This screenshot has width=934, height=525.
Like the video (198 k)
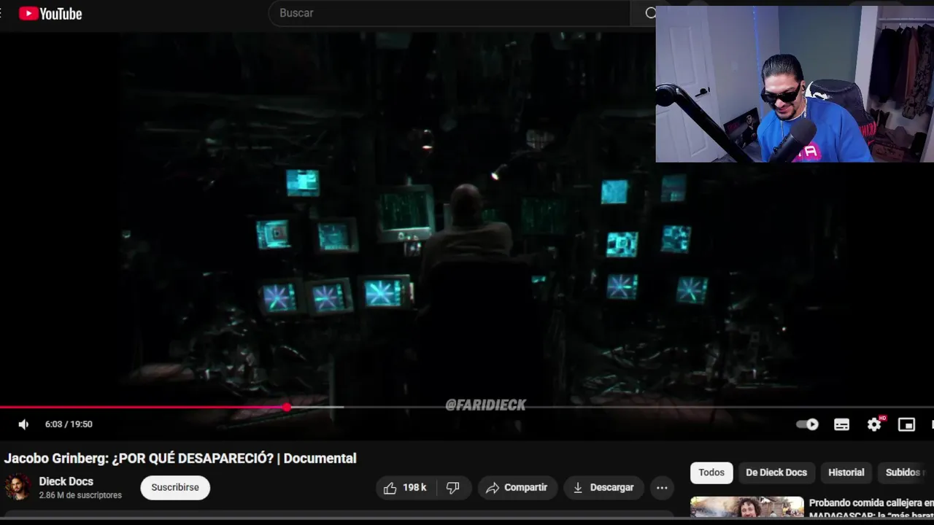point(405,487)
